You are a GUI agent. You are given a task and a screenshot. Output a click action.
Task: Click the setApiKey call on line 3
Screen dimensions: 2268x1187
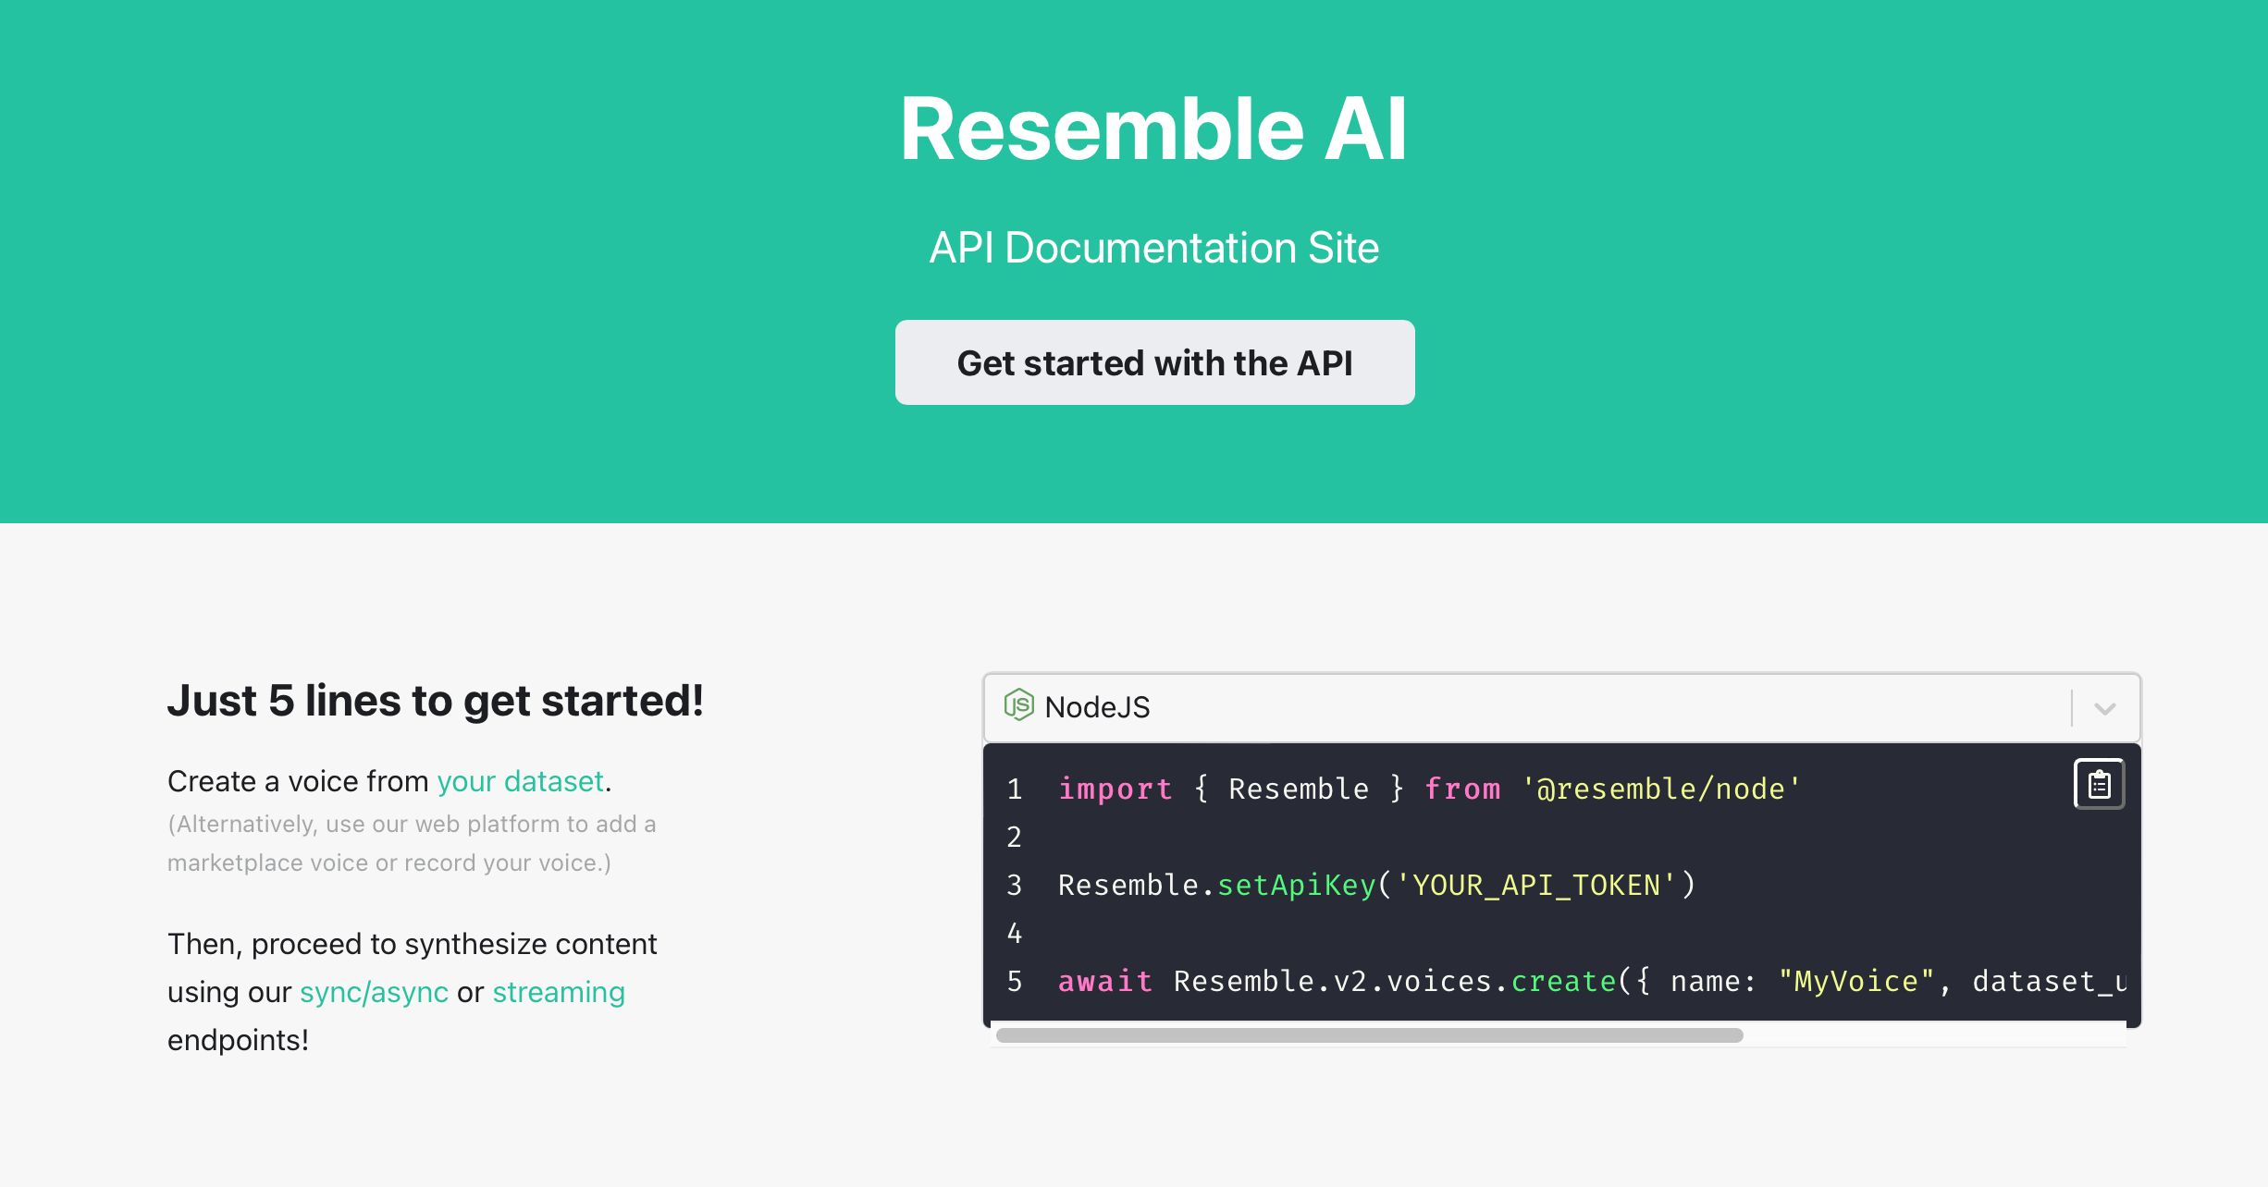tap(1377, 885)
